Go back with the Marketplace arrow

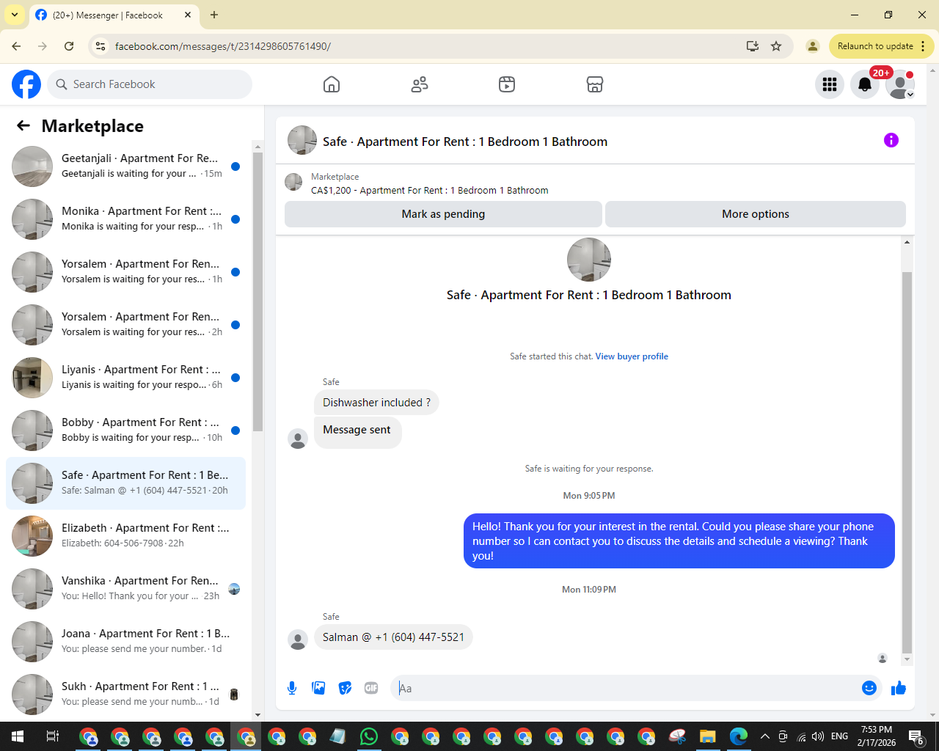click(23, 125)
